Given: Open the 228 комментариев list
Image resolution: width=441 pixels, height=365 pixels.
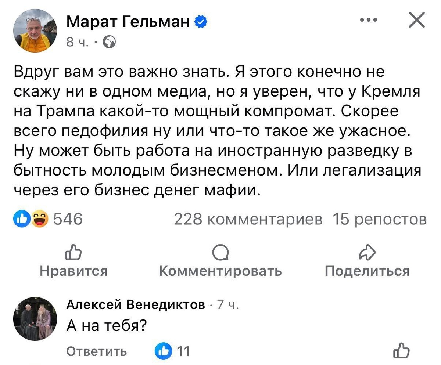Looking at the screenshot, I should (x=248, y=220).
